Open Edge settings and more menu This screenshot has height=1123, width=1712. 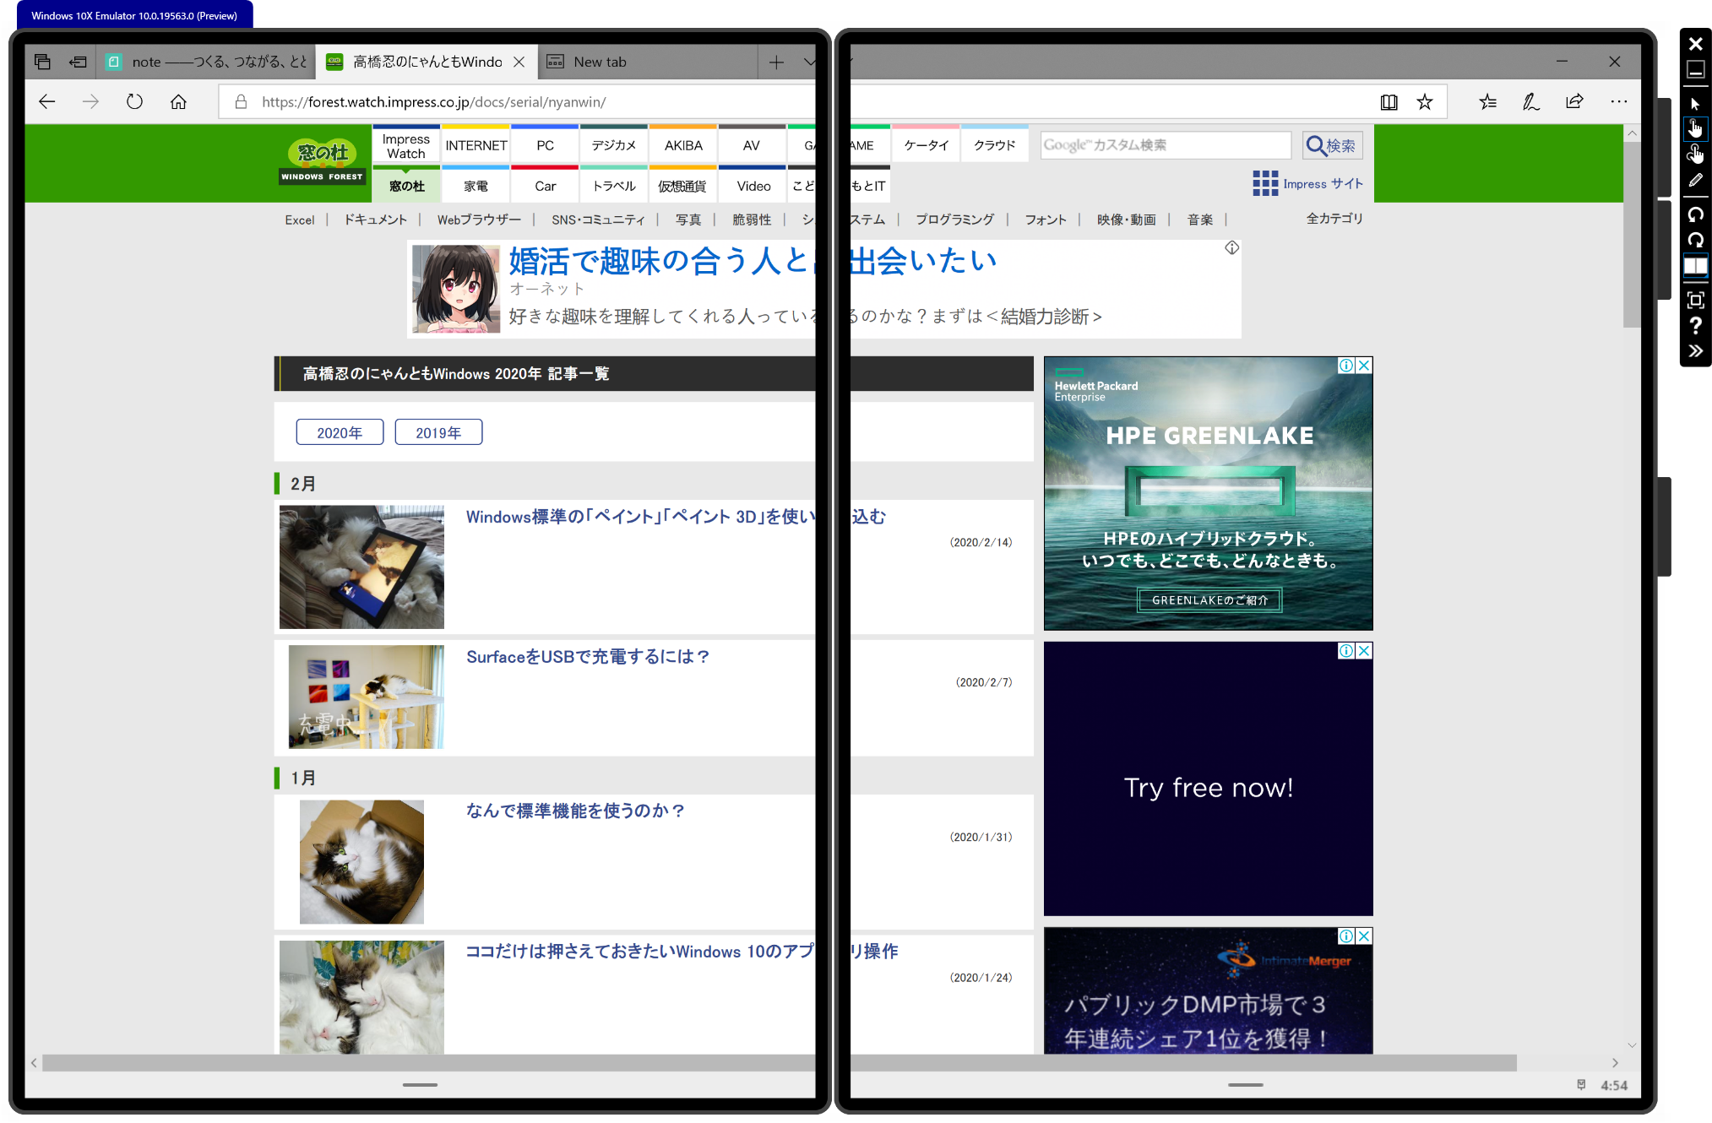click(1618, 102)
